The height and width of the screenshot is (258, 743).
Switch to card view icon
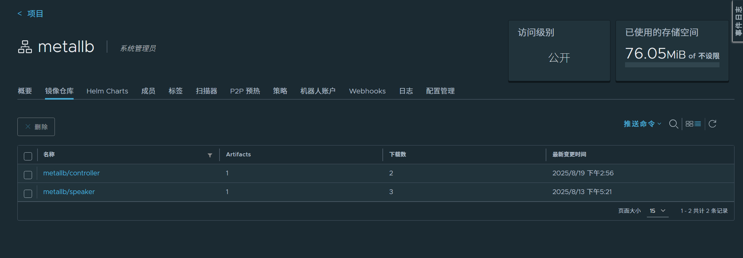689,124
